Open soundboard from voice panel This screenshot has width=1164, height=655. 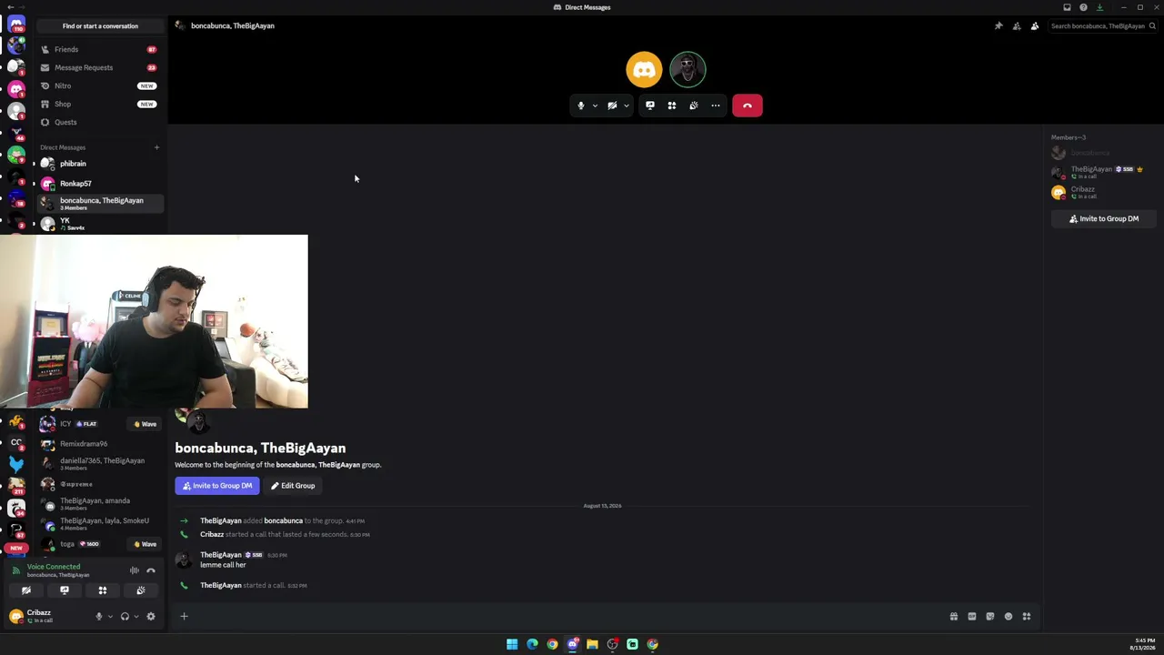[x=141, y=590]
